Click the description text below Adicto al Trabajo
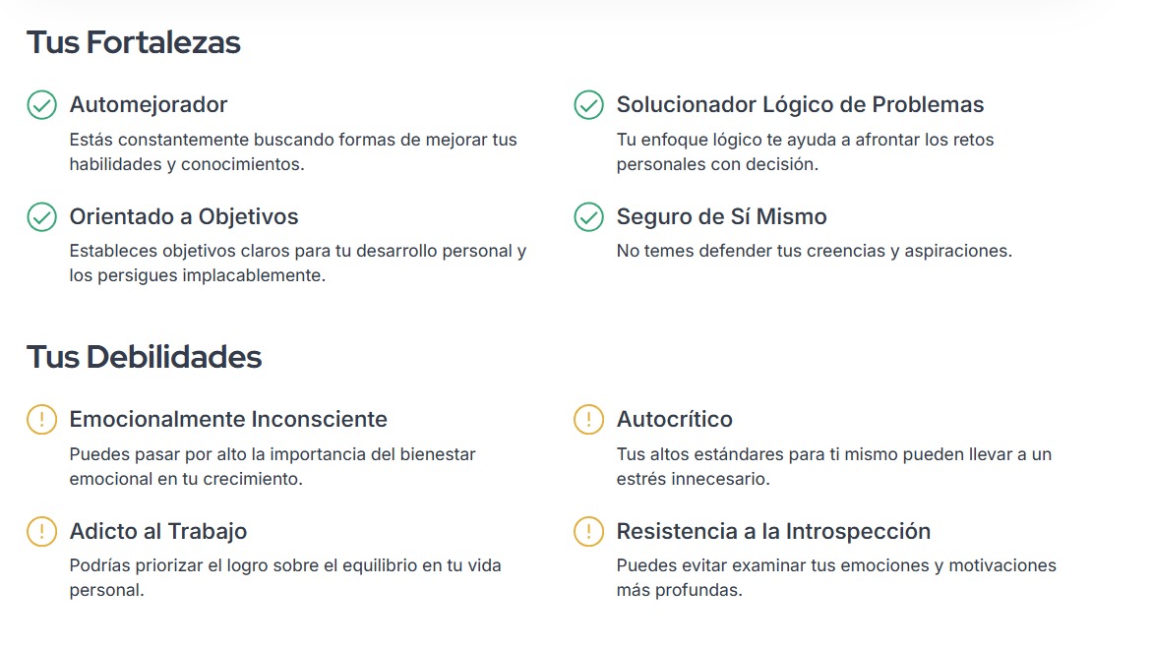Viewport: 1152px width, 647px height. [285, 578]
